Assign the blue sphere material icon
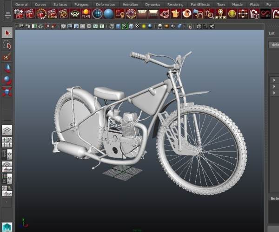The image size is (279, 232). click(x=108, y=14)
